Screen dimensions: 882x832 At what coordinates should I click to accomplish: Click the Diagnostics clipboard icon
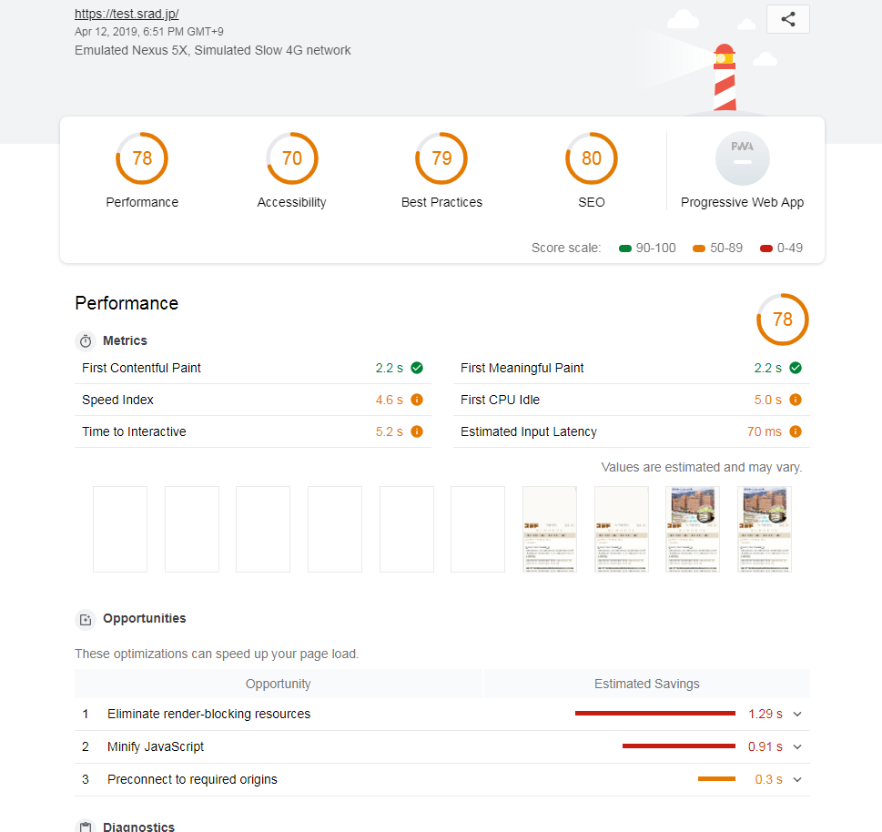click(x=86, y=827)
